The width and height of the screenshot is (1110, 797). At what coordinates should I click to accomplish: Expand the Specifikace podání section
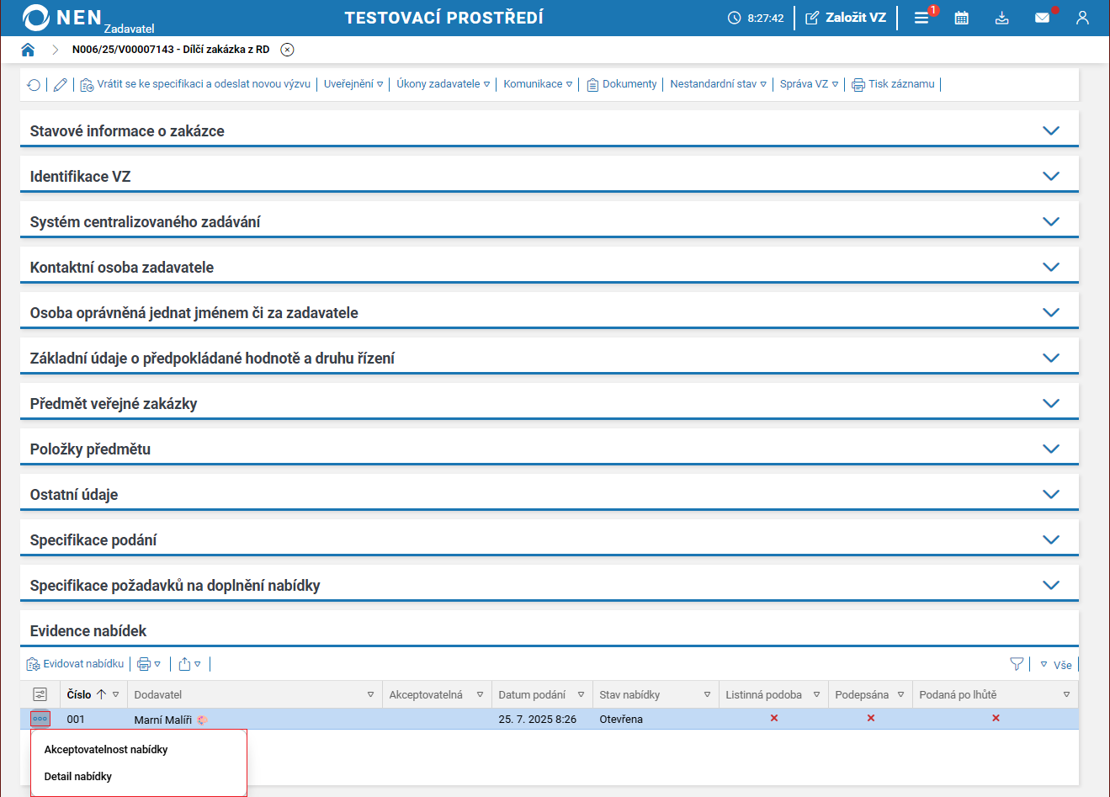coord(550,539)
